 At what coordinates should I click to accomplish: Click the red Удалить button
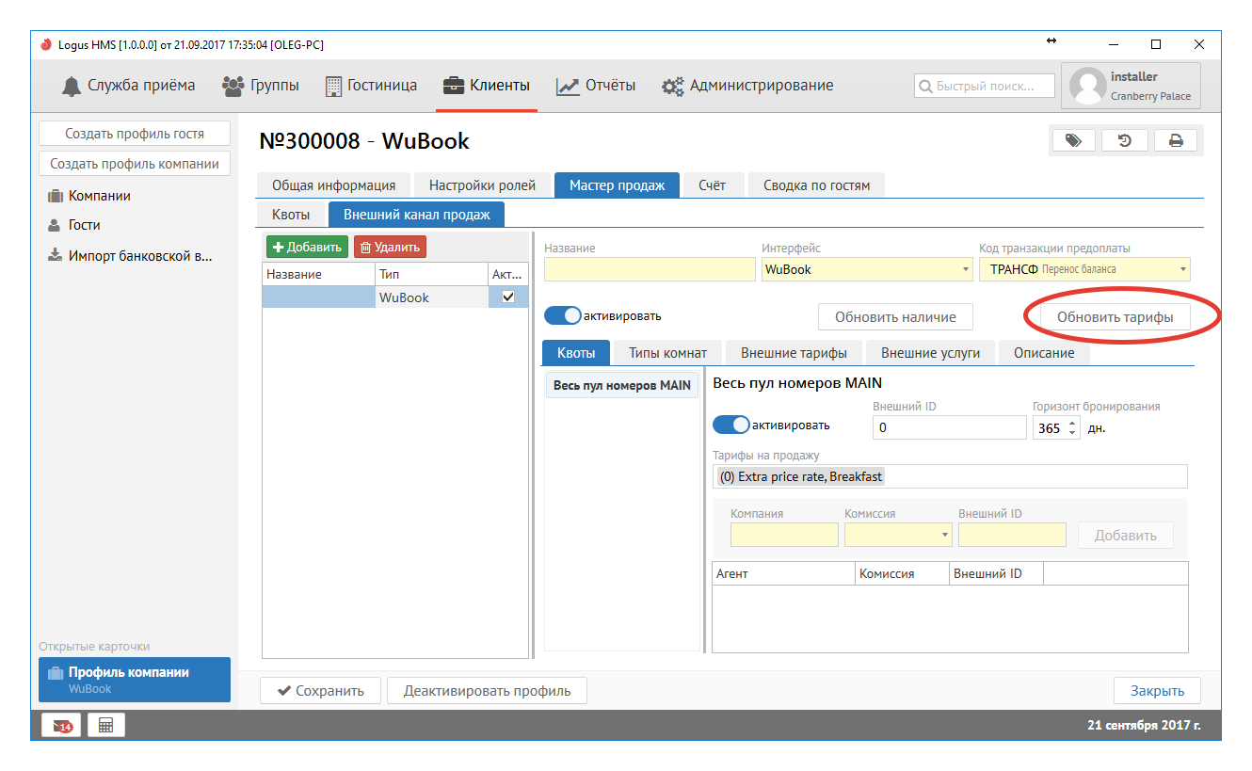390,247
